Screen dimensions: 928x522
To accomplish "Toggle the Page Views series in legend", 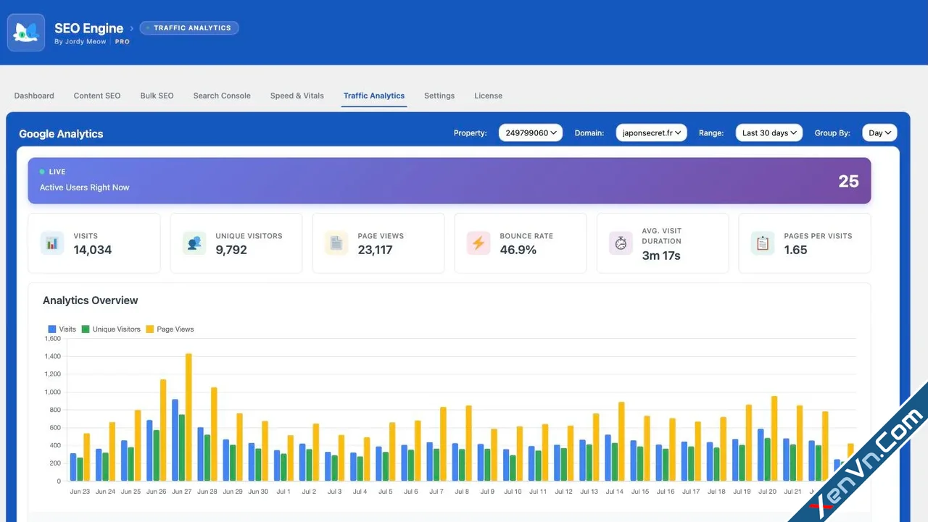I will pyautogui.click(x=170, y=329).
